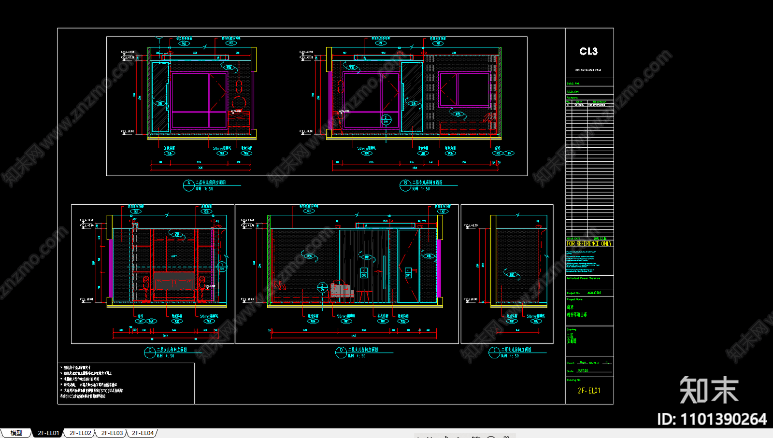773x438 pixels.
Task: Select the 2F-EL01 layout tab
Action: tap(48, 433)
